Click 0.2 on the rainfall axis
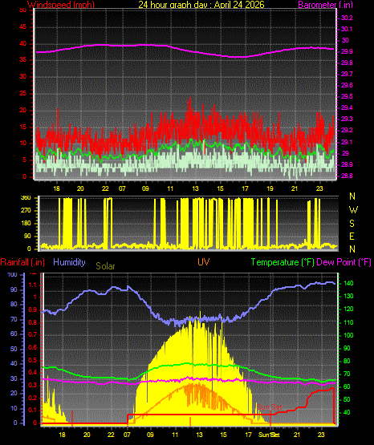The height and width of the screenshot is (445, 374). (33, 398)
